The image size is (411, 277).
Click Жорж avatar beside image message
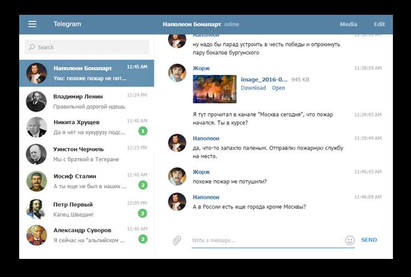pyautogui.click(x=177, y=73)
